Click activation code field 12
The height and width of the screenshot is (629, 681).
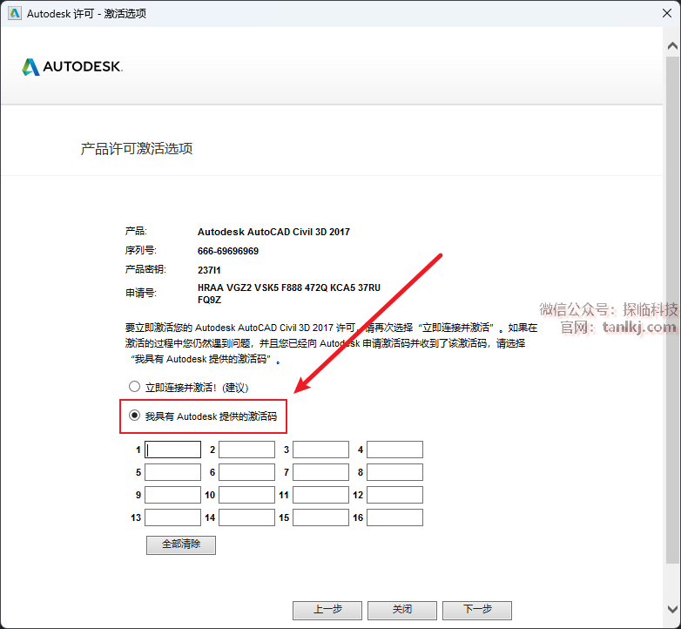click(x=394, y=495)
